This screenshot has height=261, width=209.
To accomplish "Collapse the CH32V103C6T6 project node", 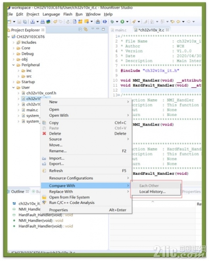I will 9,37.
